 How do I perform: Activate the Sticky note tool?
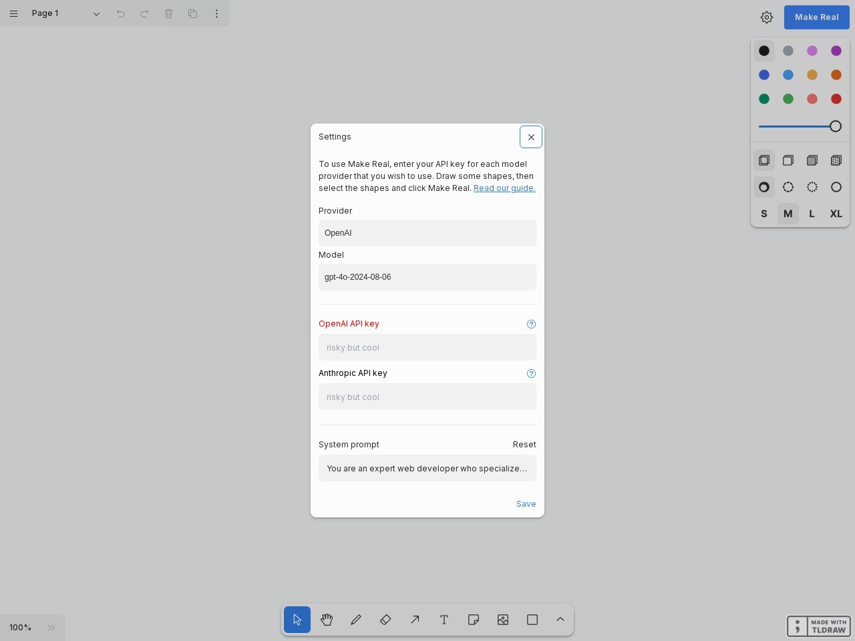coord(474,620)
